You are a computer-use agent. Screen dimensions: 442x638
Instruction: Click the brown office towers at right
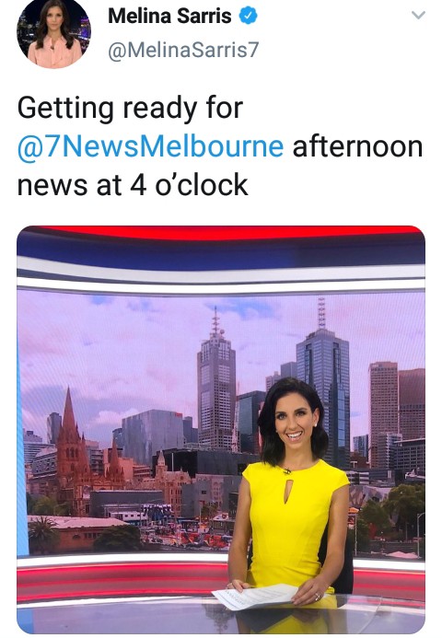(x=397, y=407)
